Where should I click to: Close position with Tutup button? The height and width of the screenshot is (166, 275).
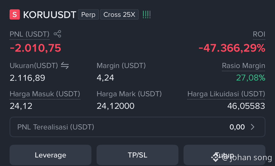224,155
